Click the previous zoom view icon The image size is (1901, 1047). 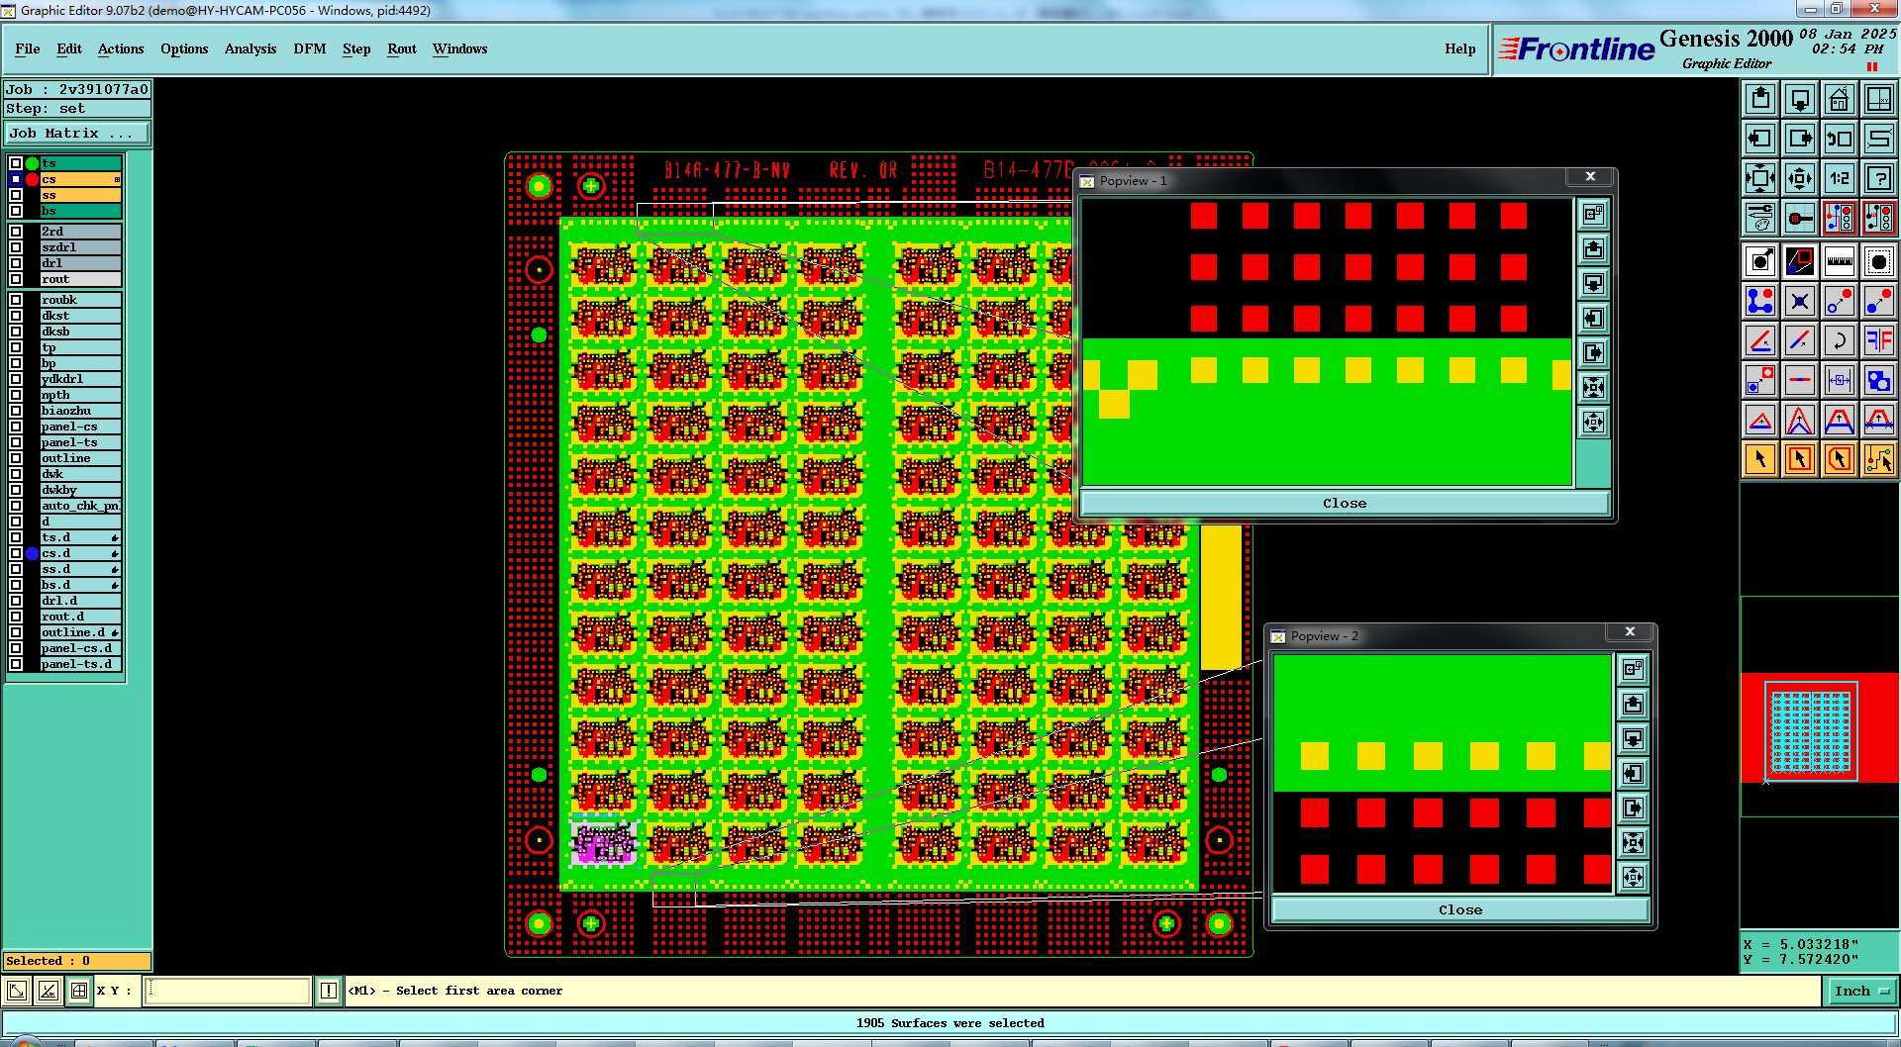click(1840, 139)
